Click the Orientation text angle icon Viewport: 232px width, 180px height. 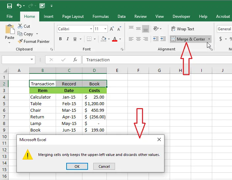pos(156,28)
